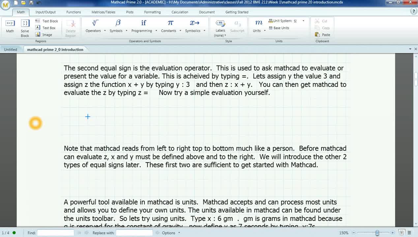This screenshot has width=418, height=237.
Task: Open the Plots ribbon tab
Action: (129, 12)
